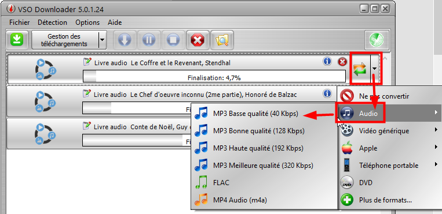Open the Gestion des téléchargements button
The height and width of the screenshot is (214, 442).
click(65, 40)
